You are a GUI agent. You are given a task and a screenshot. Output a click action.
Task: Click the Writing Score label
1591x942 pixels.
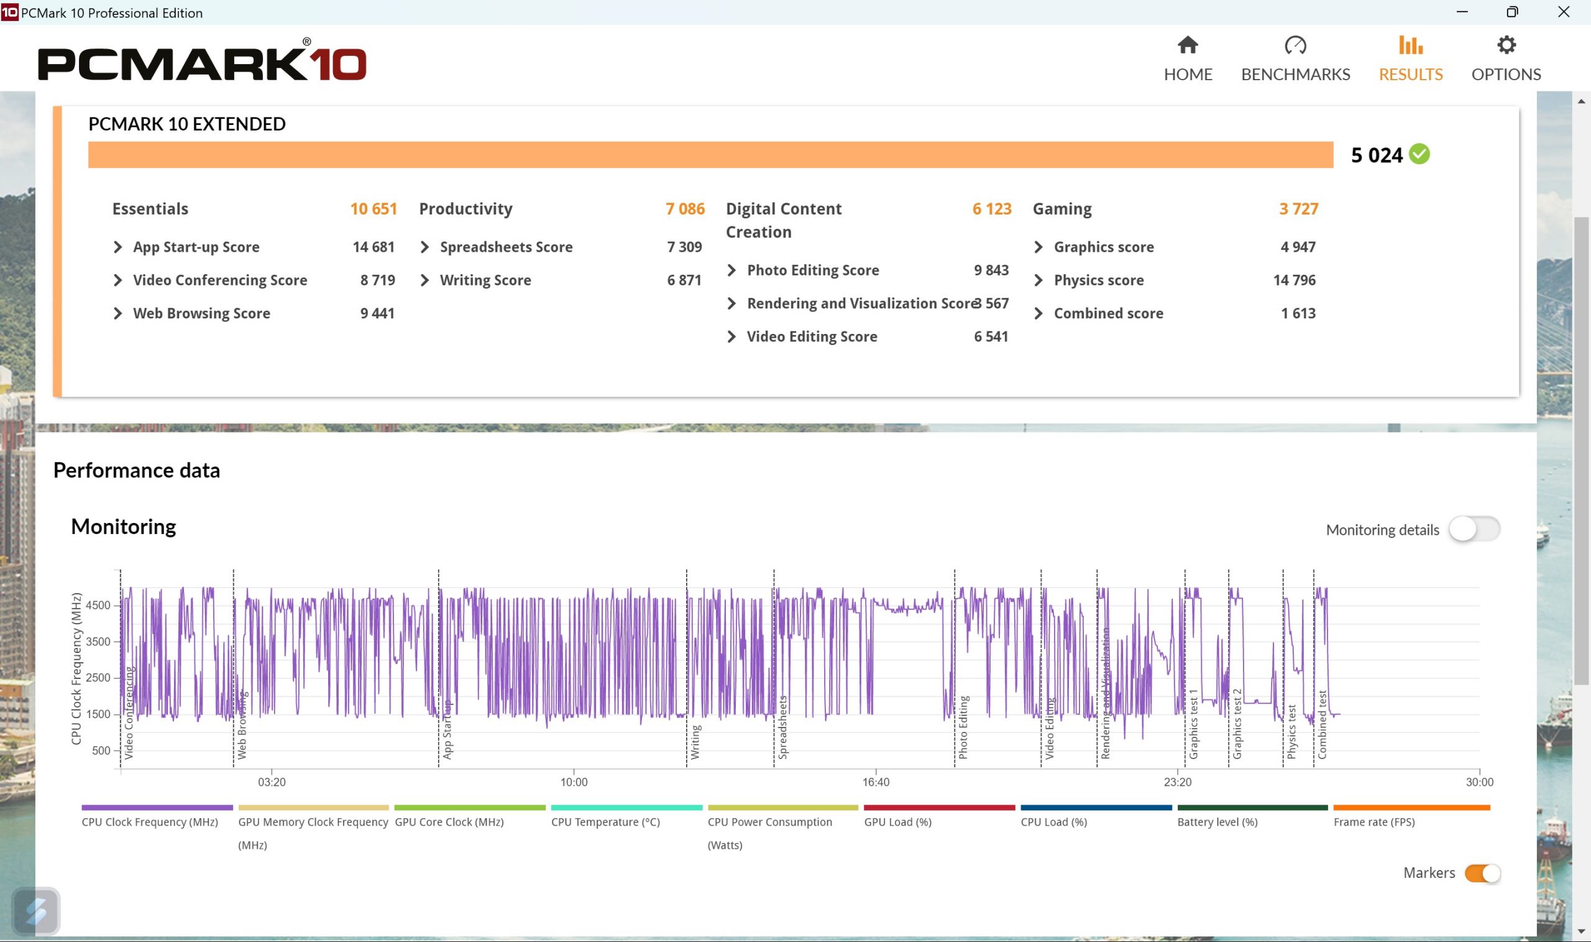(485, 280)
